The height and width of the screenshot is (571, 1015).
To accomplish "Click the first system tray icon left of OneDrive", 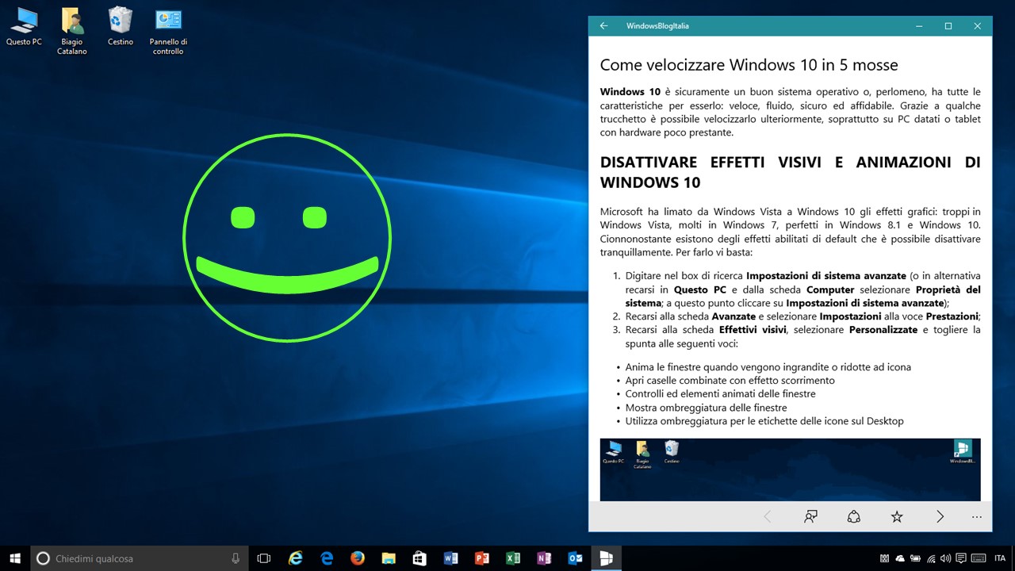I will point(884,558).
